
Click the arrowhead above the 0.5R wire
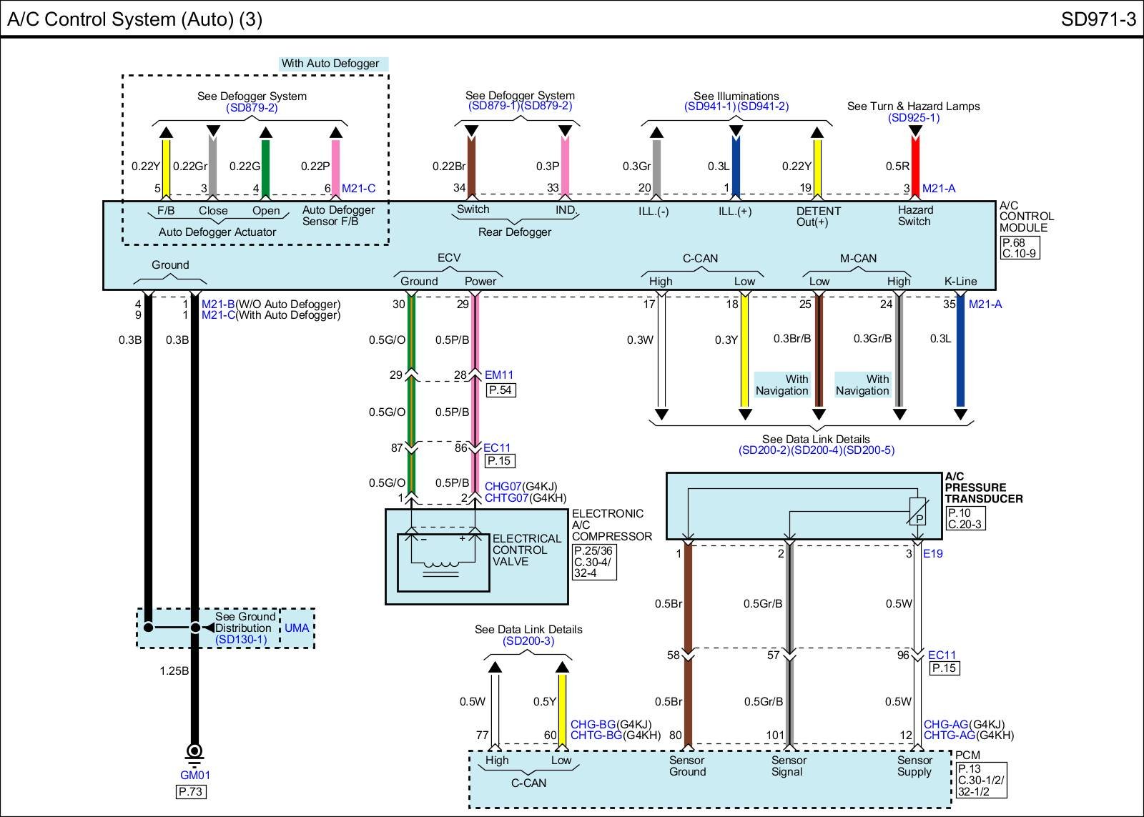[915, 131]
